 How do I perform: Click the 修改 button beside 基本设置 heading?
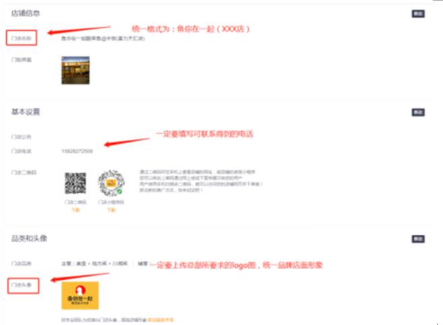click(418, 112)
